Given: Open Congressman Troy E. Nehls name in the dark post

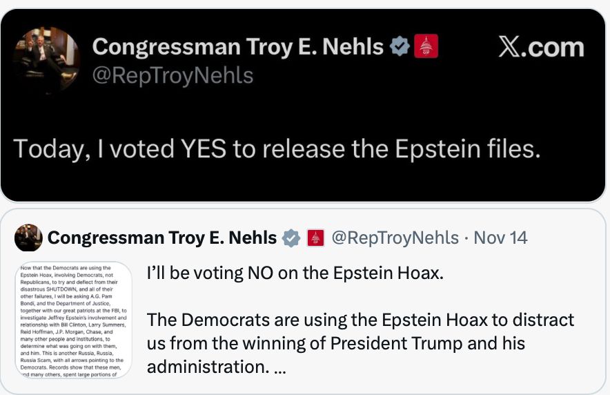Looking at the screenshot, I should pos(237,46).
